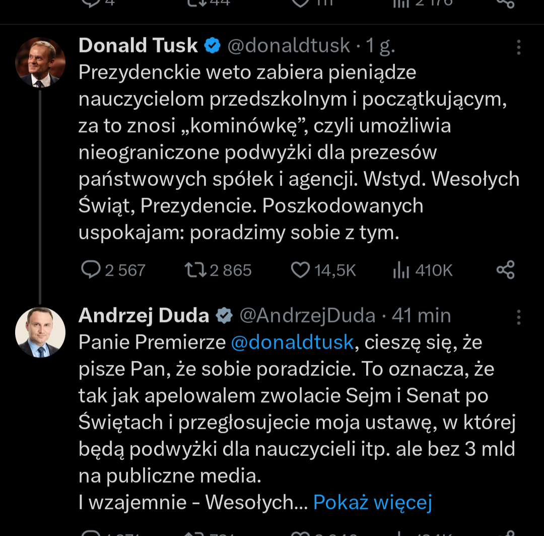
Task: Open the 41 min timestamp of Duda's tweet
Action: pos(421,316)
